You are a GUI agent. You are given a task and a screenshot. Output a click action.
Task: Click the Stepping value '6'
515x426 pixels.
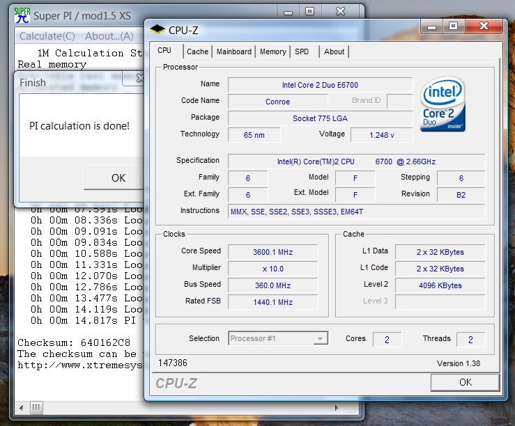point(461,178)
